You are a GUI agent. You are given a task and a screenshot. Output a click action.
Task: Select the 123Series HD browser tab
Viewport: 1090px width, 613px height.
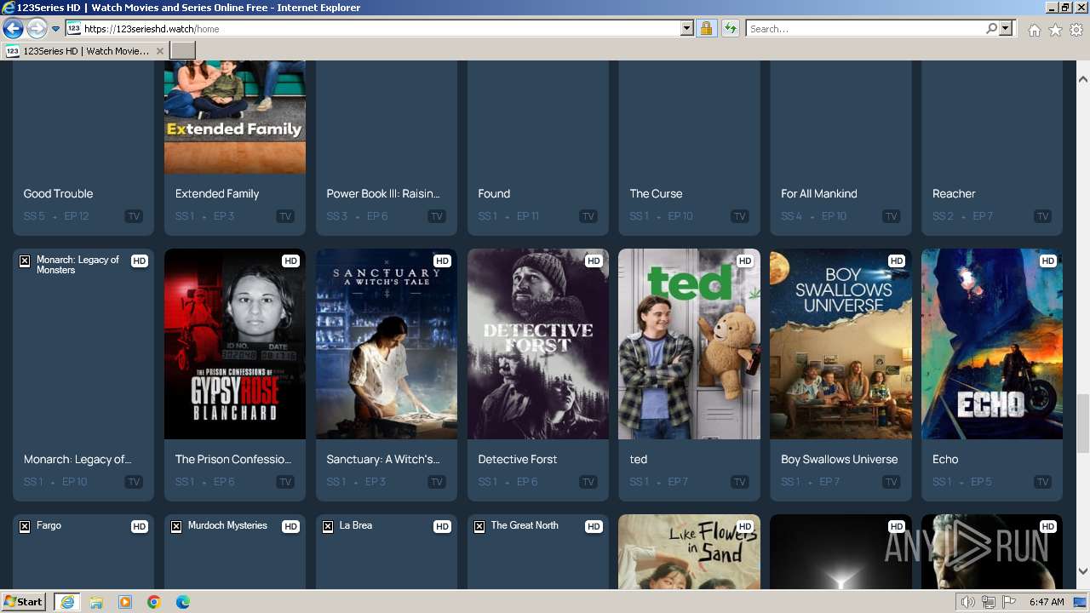pyautogui.click(x=85, y=51)
